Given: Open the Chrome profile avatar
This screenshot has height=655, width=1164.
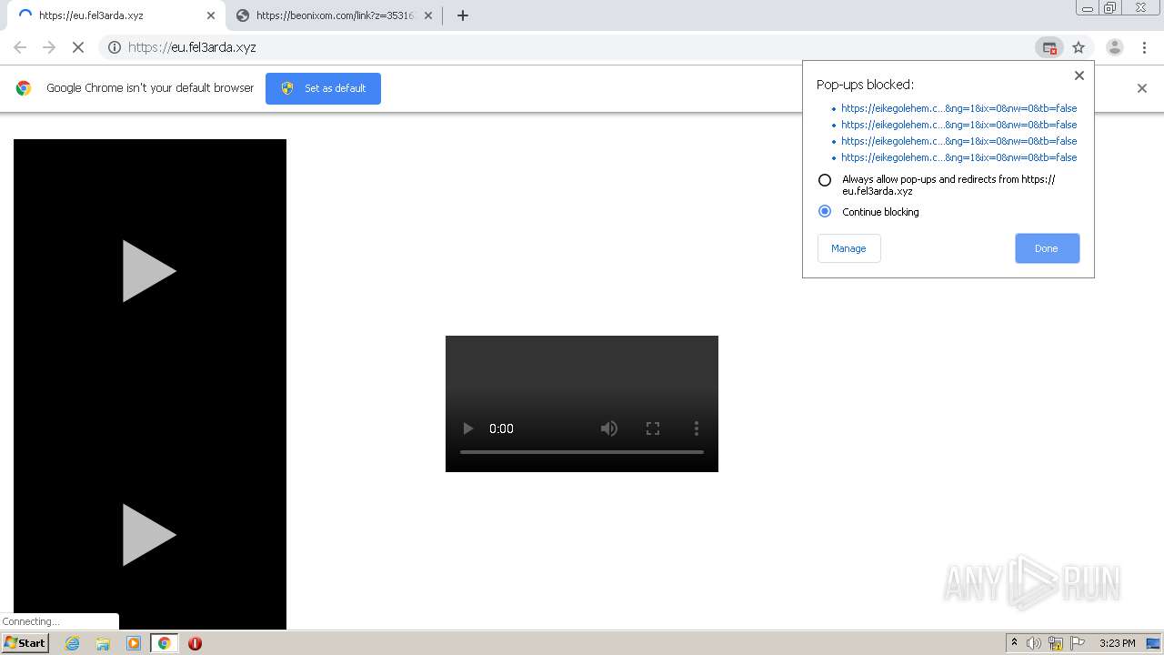Looking at the screenshot, I should pyautogui.click(x=1115, y=47).
